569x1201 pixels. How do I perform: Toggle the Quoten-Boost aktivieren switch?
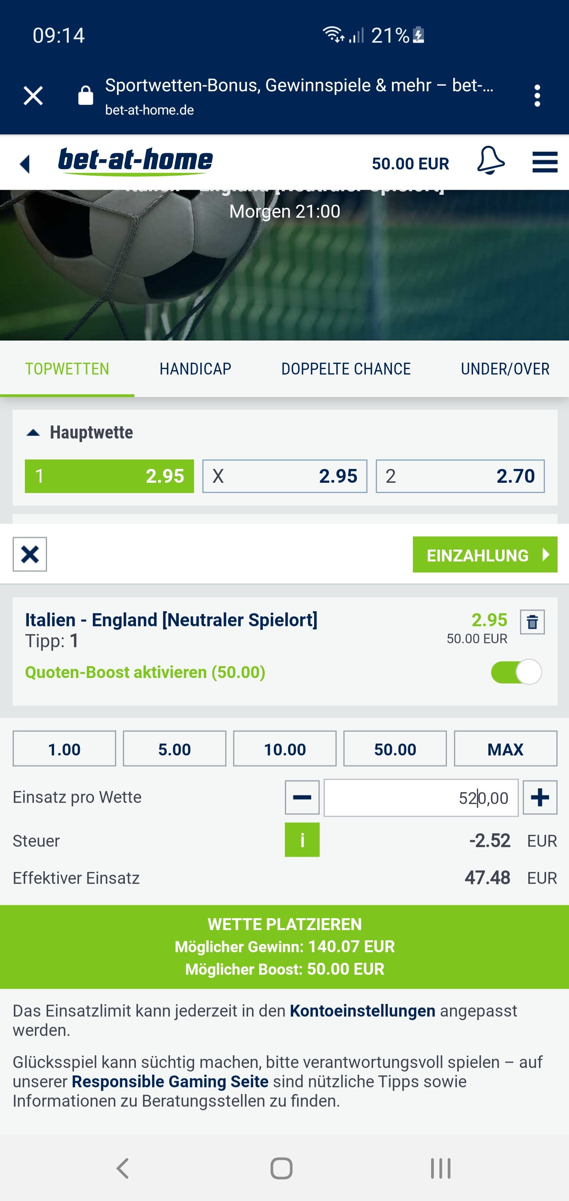pos(516,672)
